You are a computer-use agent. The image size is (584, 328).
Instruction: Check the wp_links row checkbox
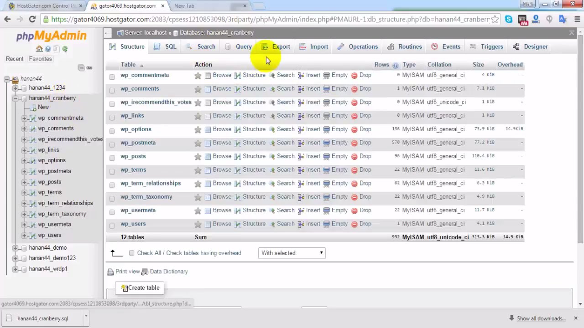point(112,117)
